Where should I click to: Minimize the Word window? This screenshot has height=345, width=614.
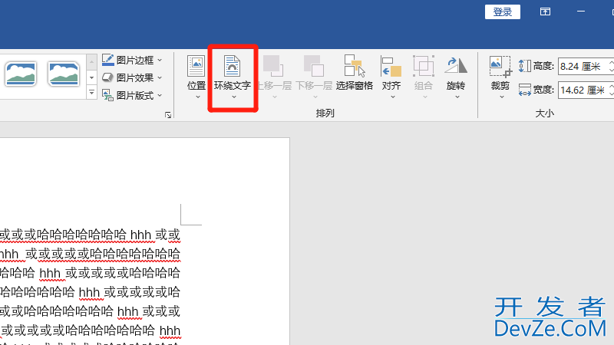[x=581, y=11]
